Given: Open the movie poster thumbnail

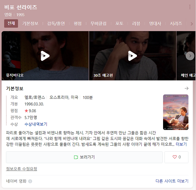Looking at the screenshot, I should [x=176, y=112].
